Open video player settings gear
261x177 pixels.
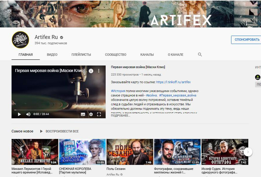pos(91,114)
